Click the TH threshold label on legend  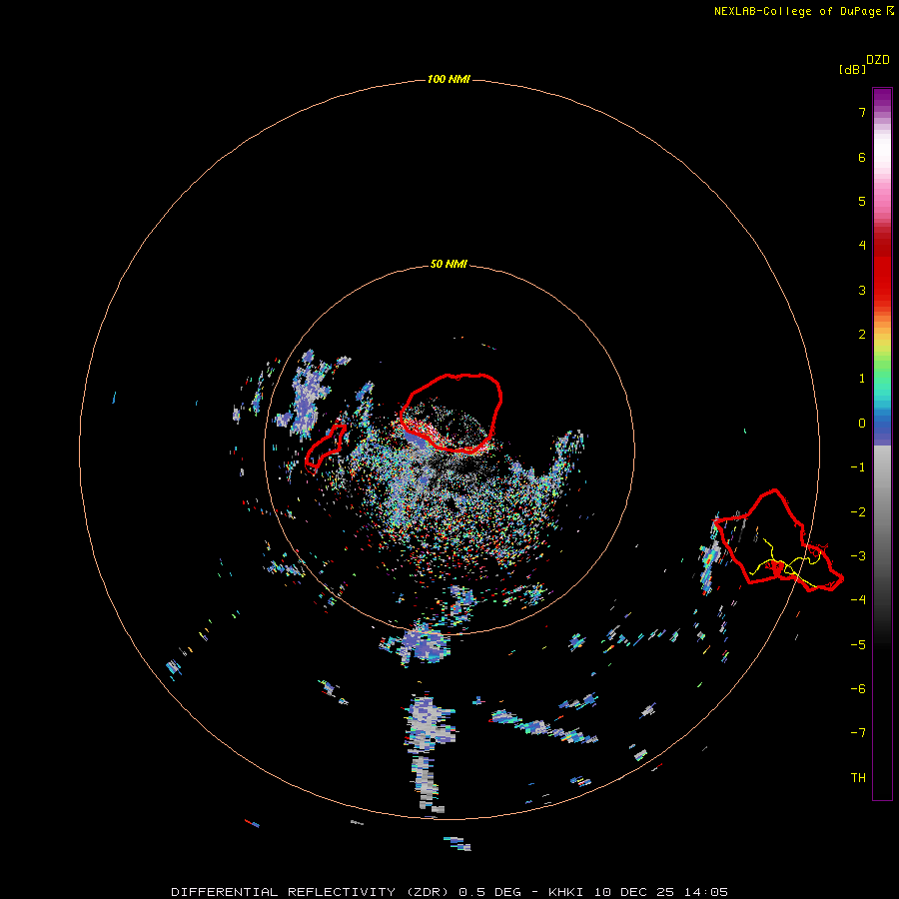[858, 778]
